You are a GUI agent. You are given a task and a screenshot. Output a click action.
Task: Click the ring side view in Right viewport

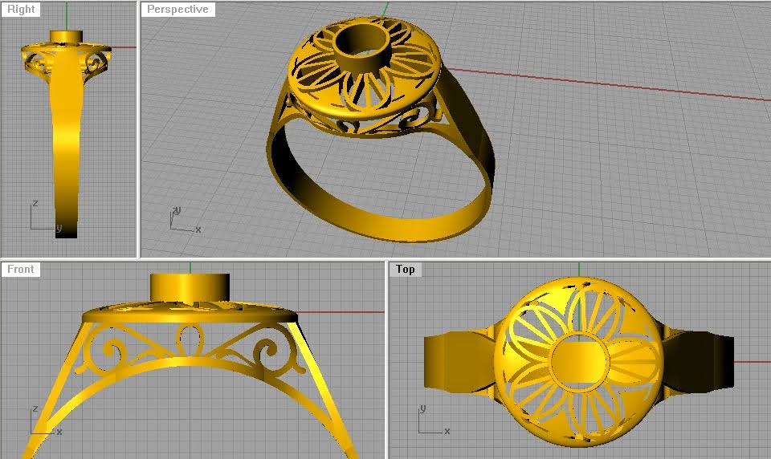[x=66, y=134]
